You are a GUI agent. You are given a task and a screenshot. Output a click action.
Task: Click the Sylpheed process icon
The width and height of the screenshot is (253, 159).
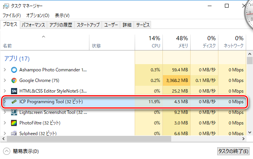coord(14,133)
